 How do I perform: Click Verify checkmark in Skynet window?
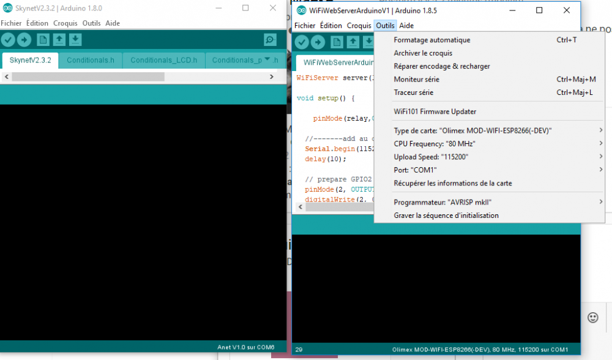[x=8, y=39]
